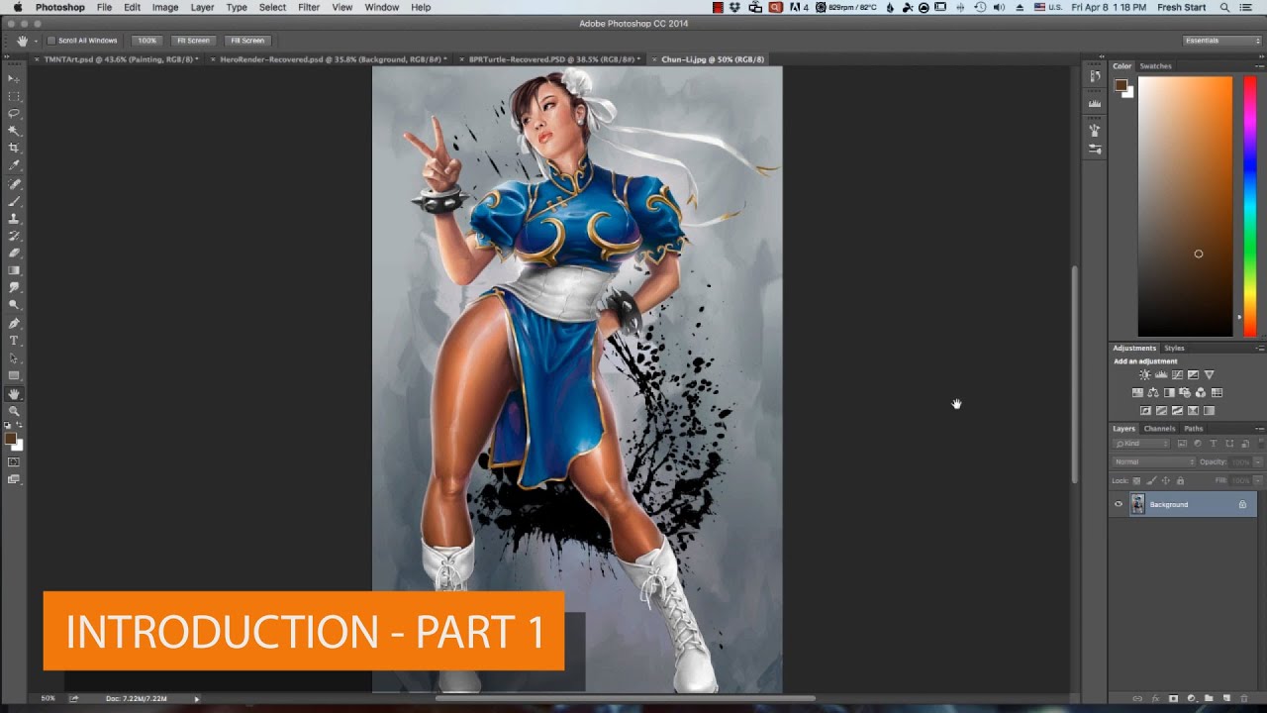
Task: Click in the color picker field
Action: [1185, 206]
